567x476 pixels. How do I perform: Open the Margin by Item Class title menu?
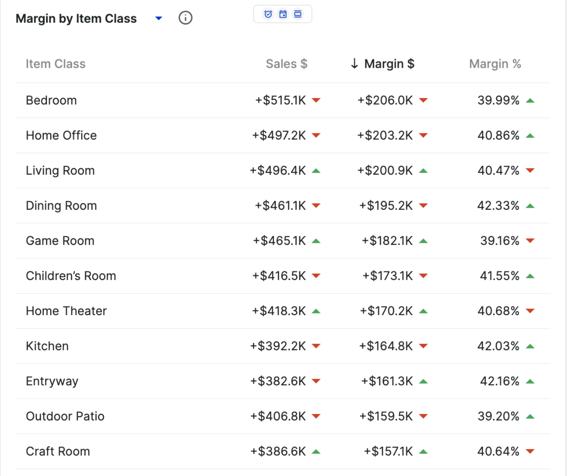tap(76, 19)
